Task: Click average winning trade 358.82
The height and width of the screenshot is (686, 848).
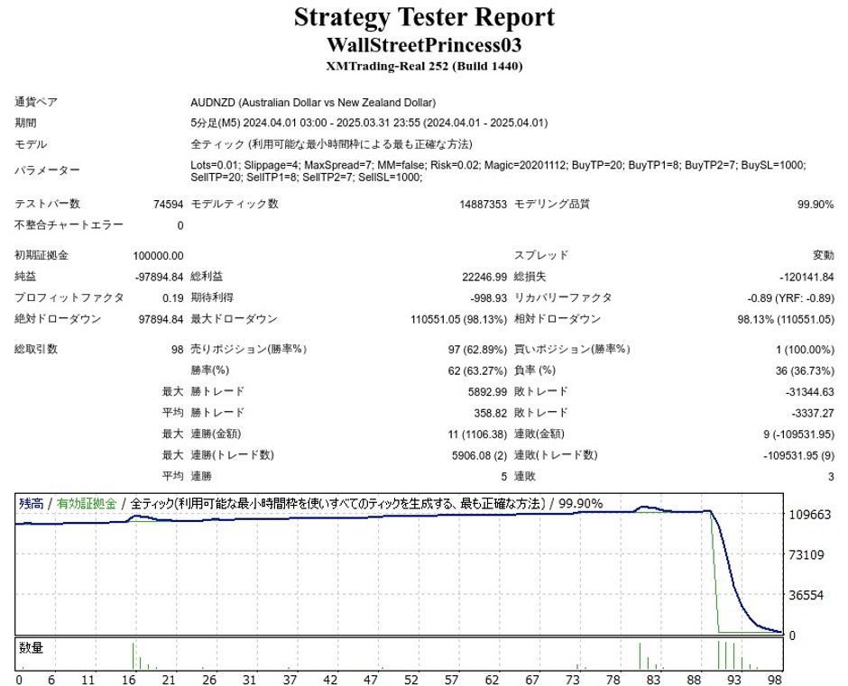Action: (x=491, y=413)
